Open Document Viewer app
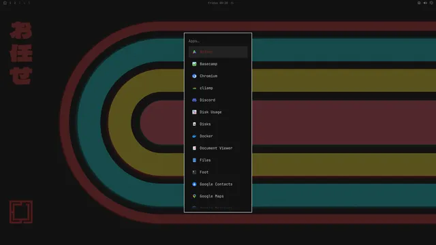The image size is (436, 245). pos(218,148)
